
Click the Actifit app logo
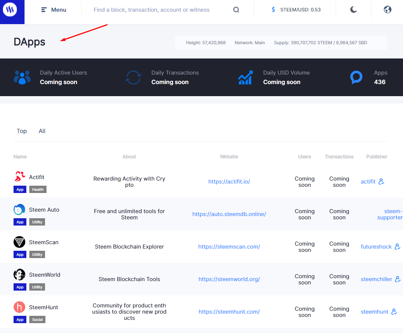coord(19,177)
